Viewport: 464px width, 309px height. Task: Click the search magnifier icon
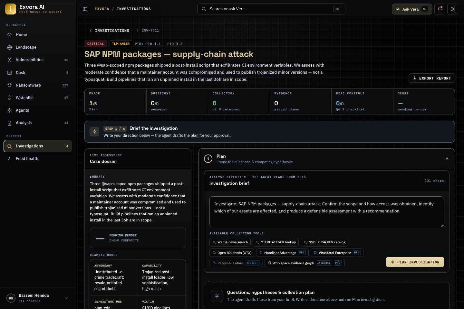(204, 9)
